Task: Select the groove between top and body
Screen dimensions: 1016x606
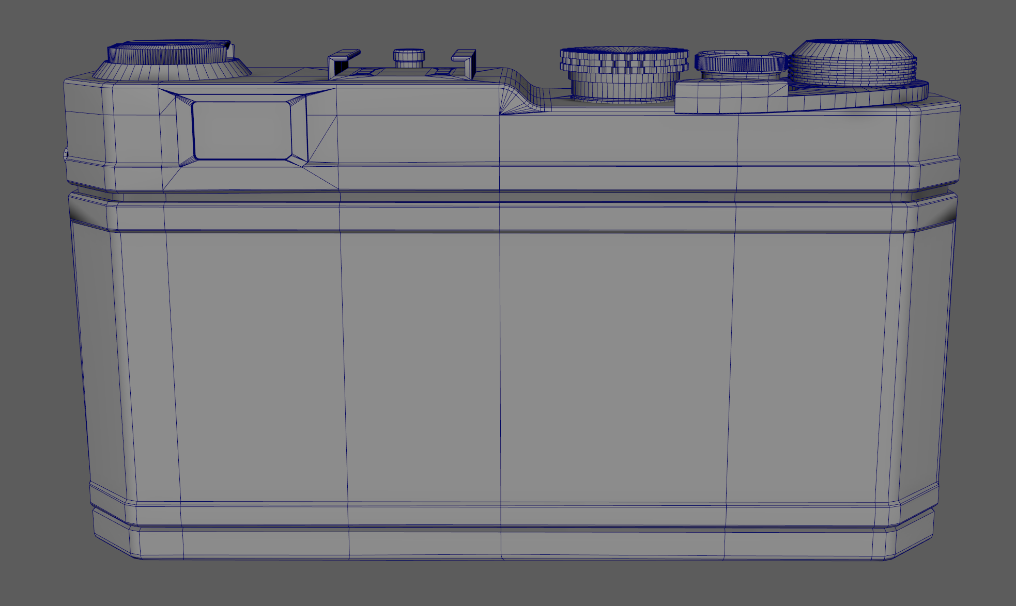Action: 413,197
